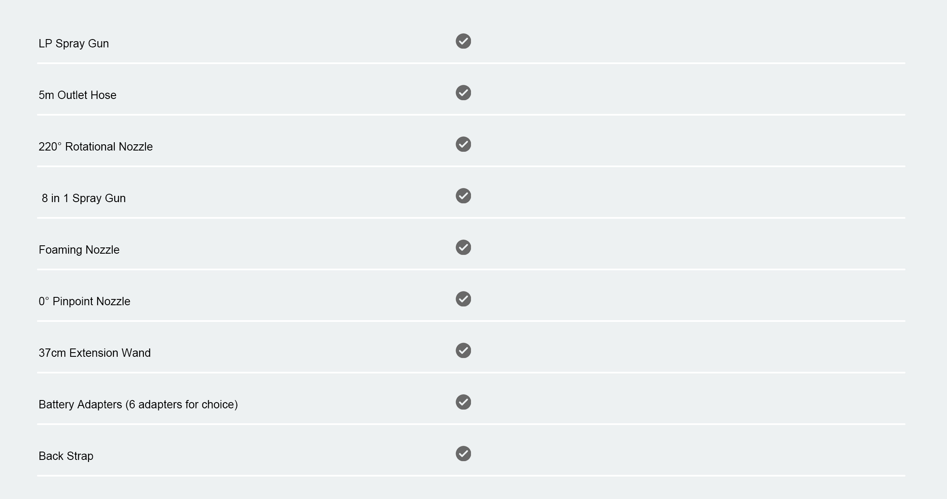
Task: Select the 220° Rotational Nozzle checkmark icon
Action: [x=463, y=144]
